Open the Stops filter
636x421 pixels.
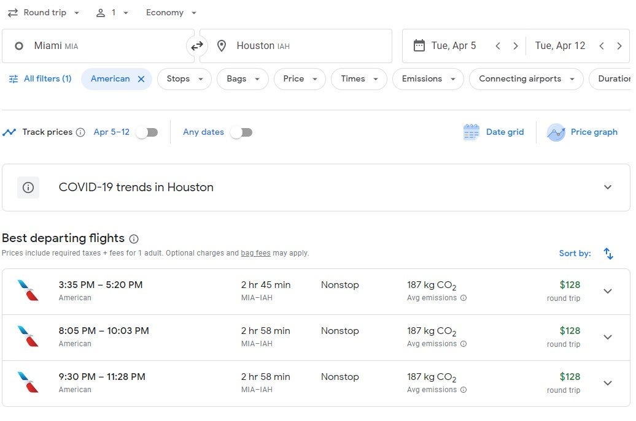[x=184, y=79]
